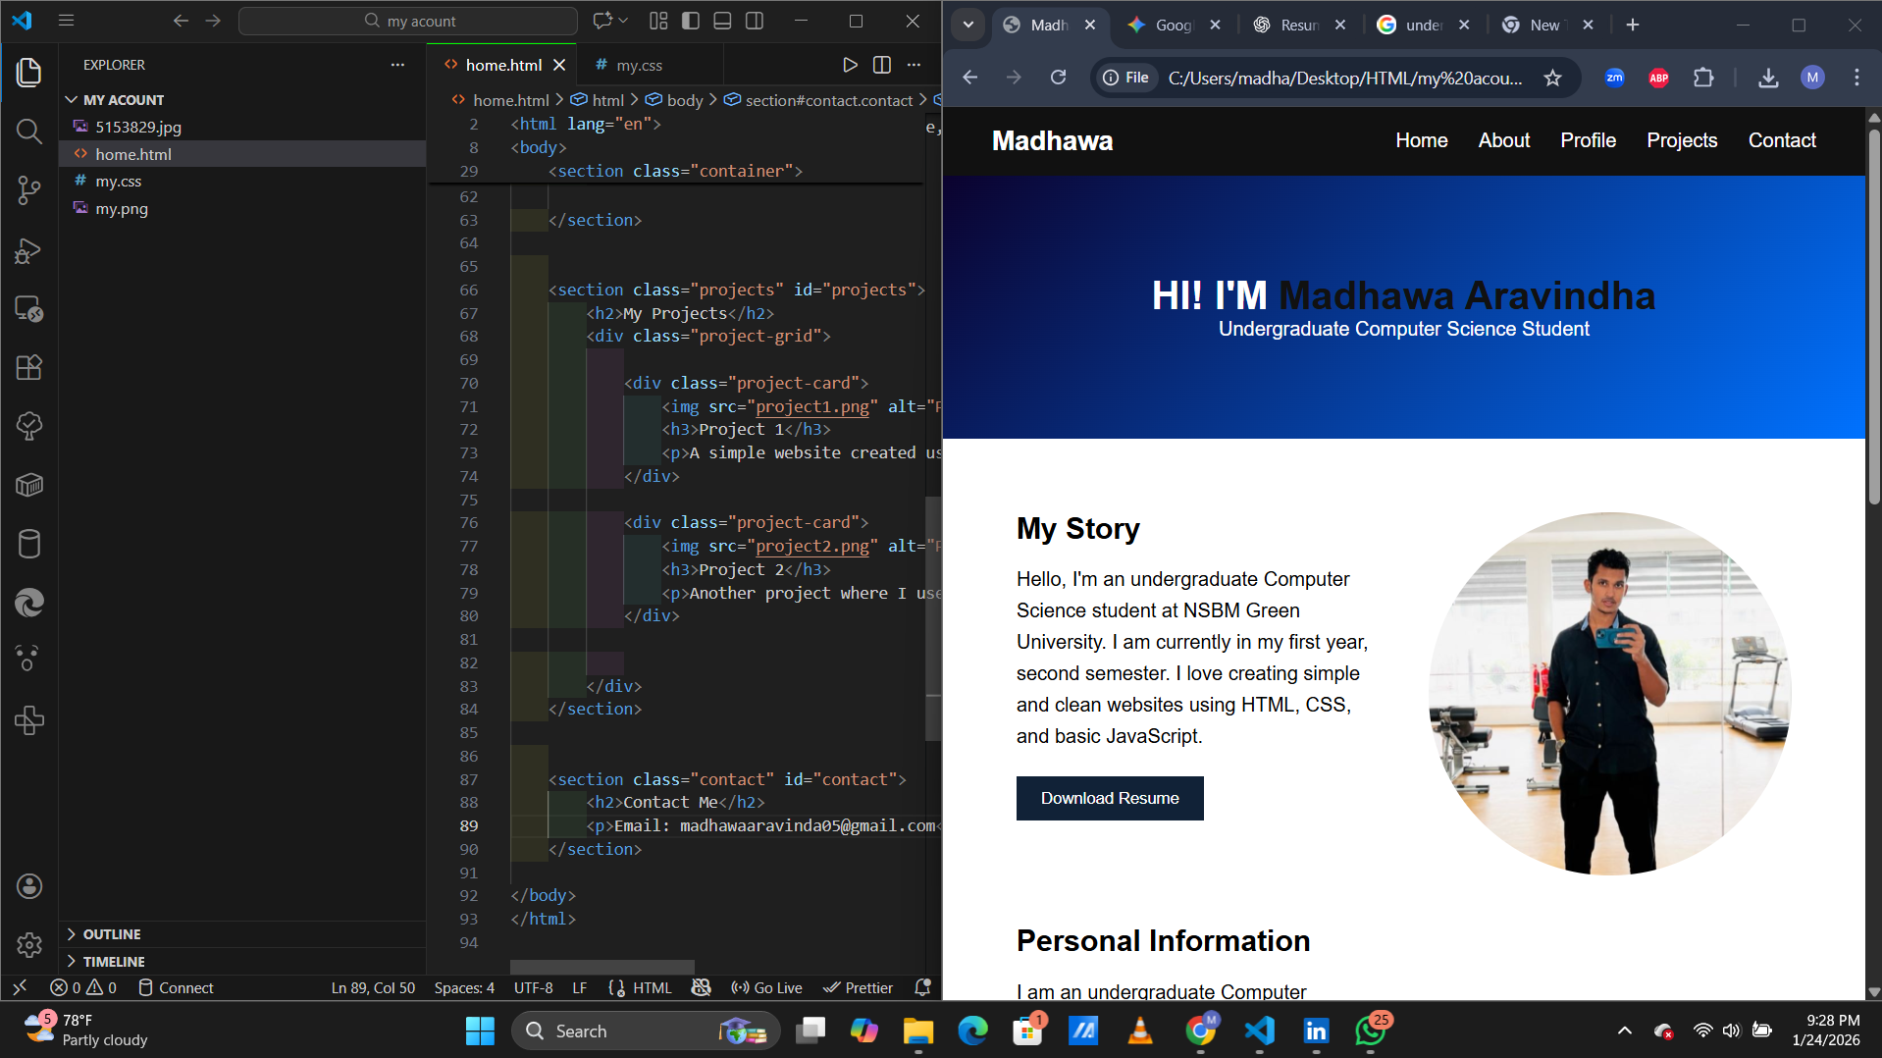
Task: Expand the TIMELINE section
Action: click(x=114, y=962)
